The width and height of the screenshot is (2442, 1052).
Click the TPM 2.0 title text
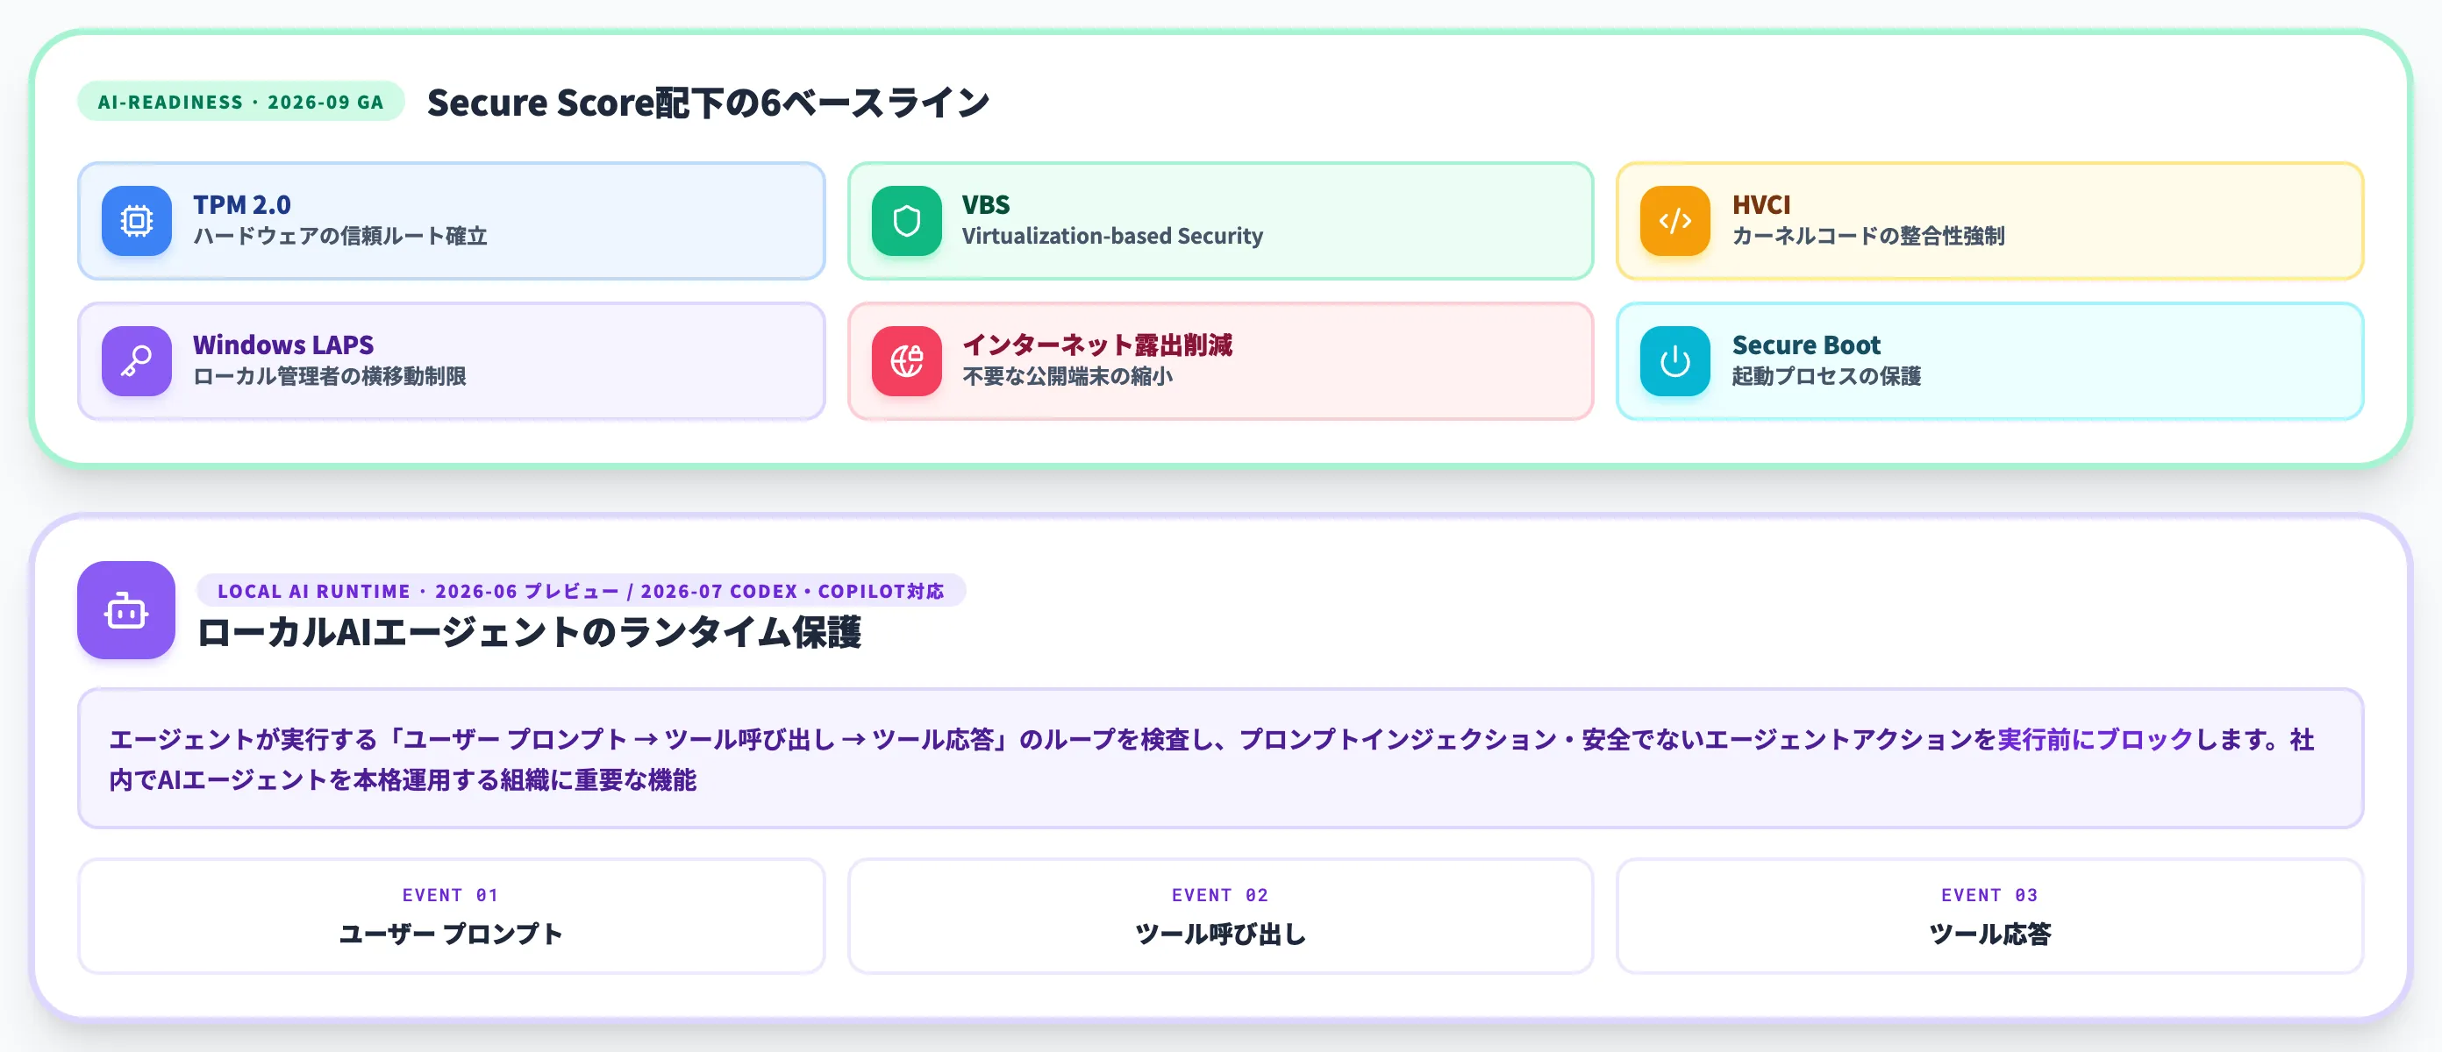242,205
